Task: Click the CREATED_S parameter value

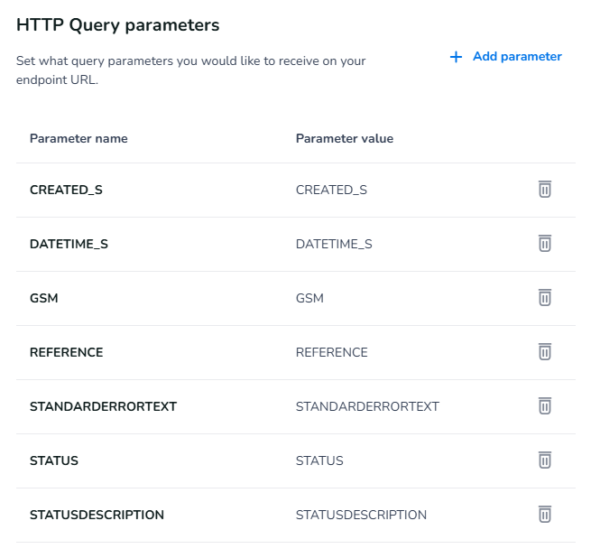Action: [331, 190]
